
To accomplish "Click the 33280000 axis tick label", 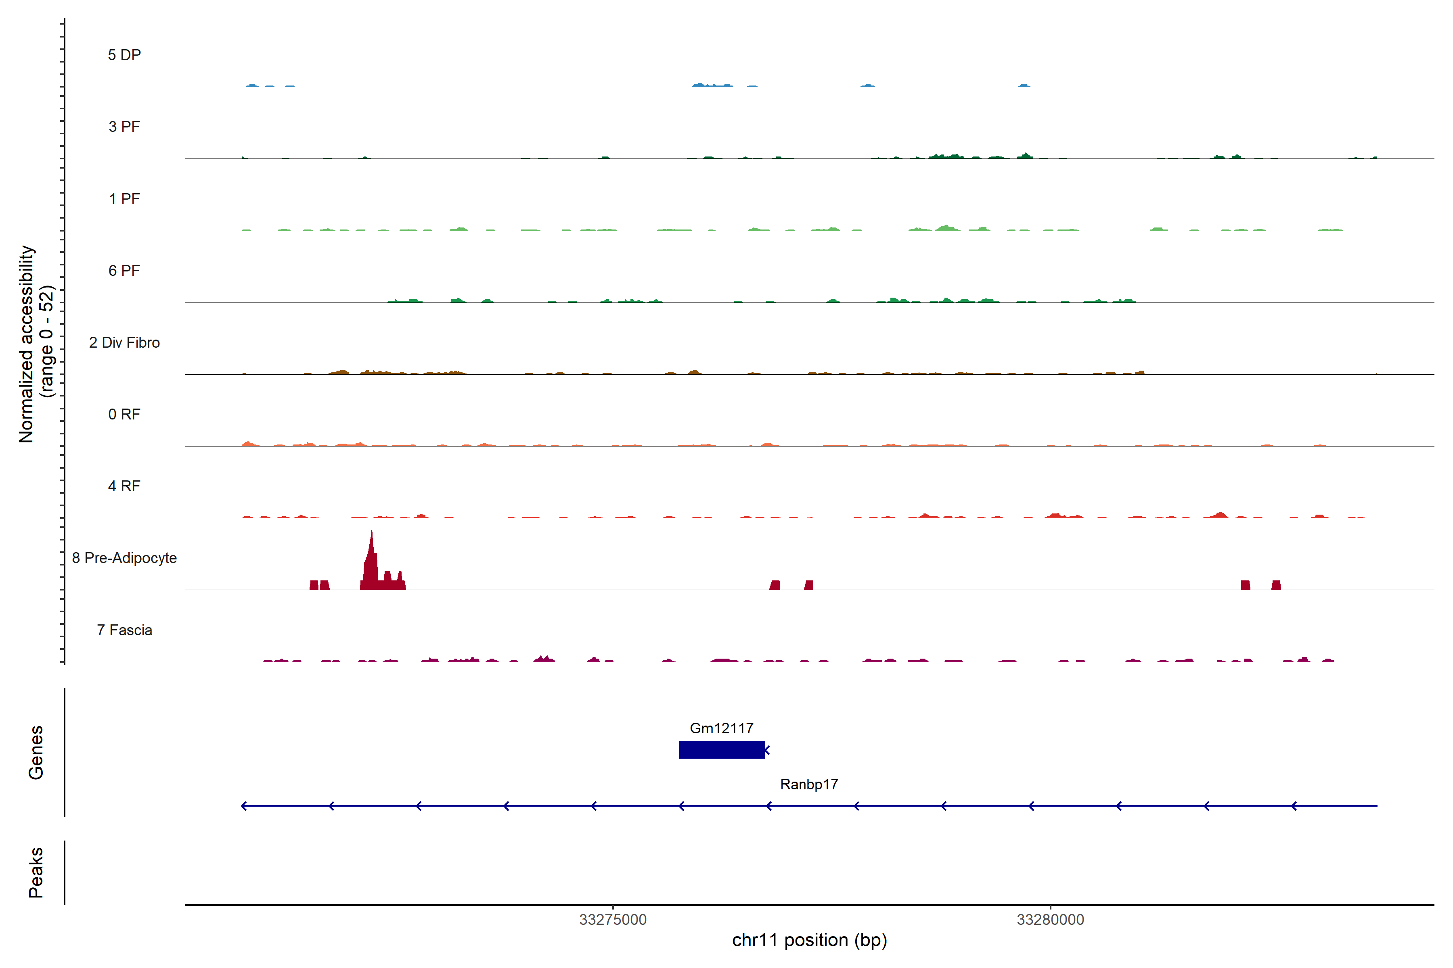I will click(1050, 919).
